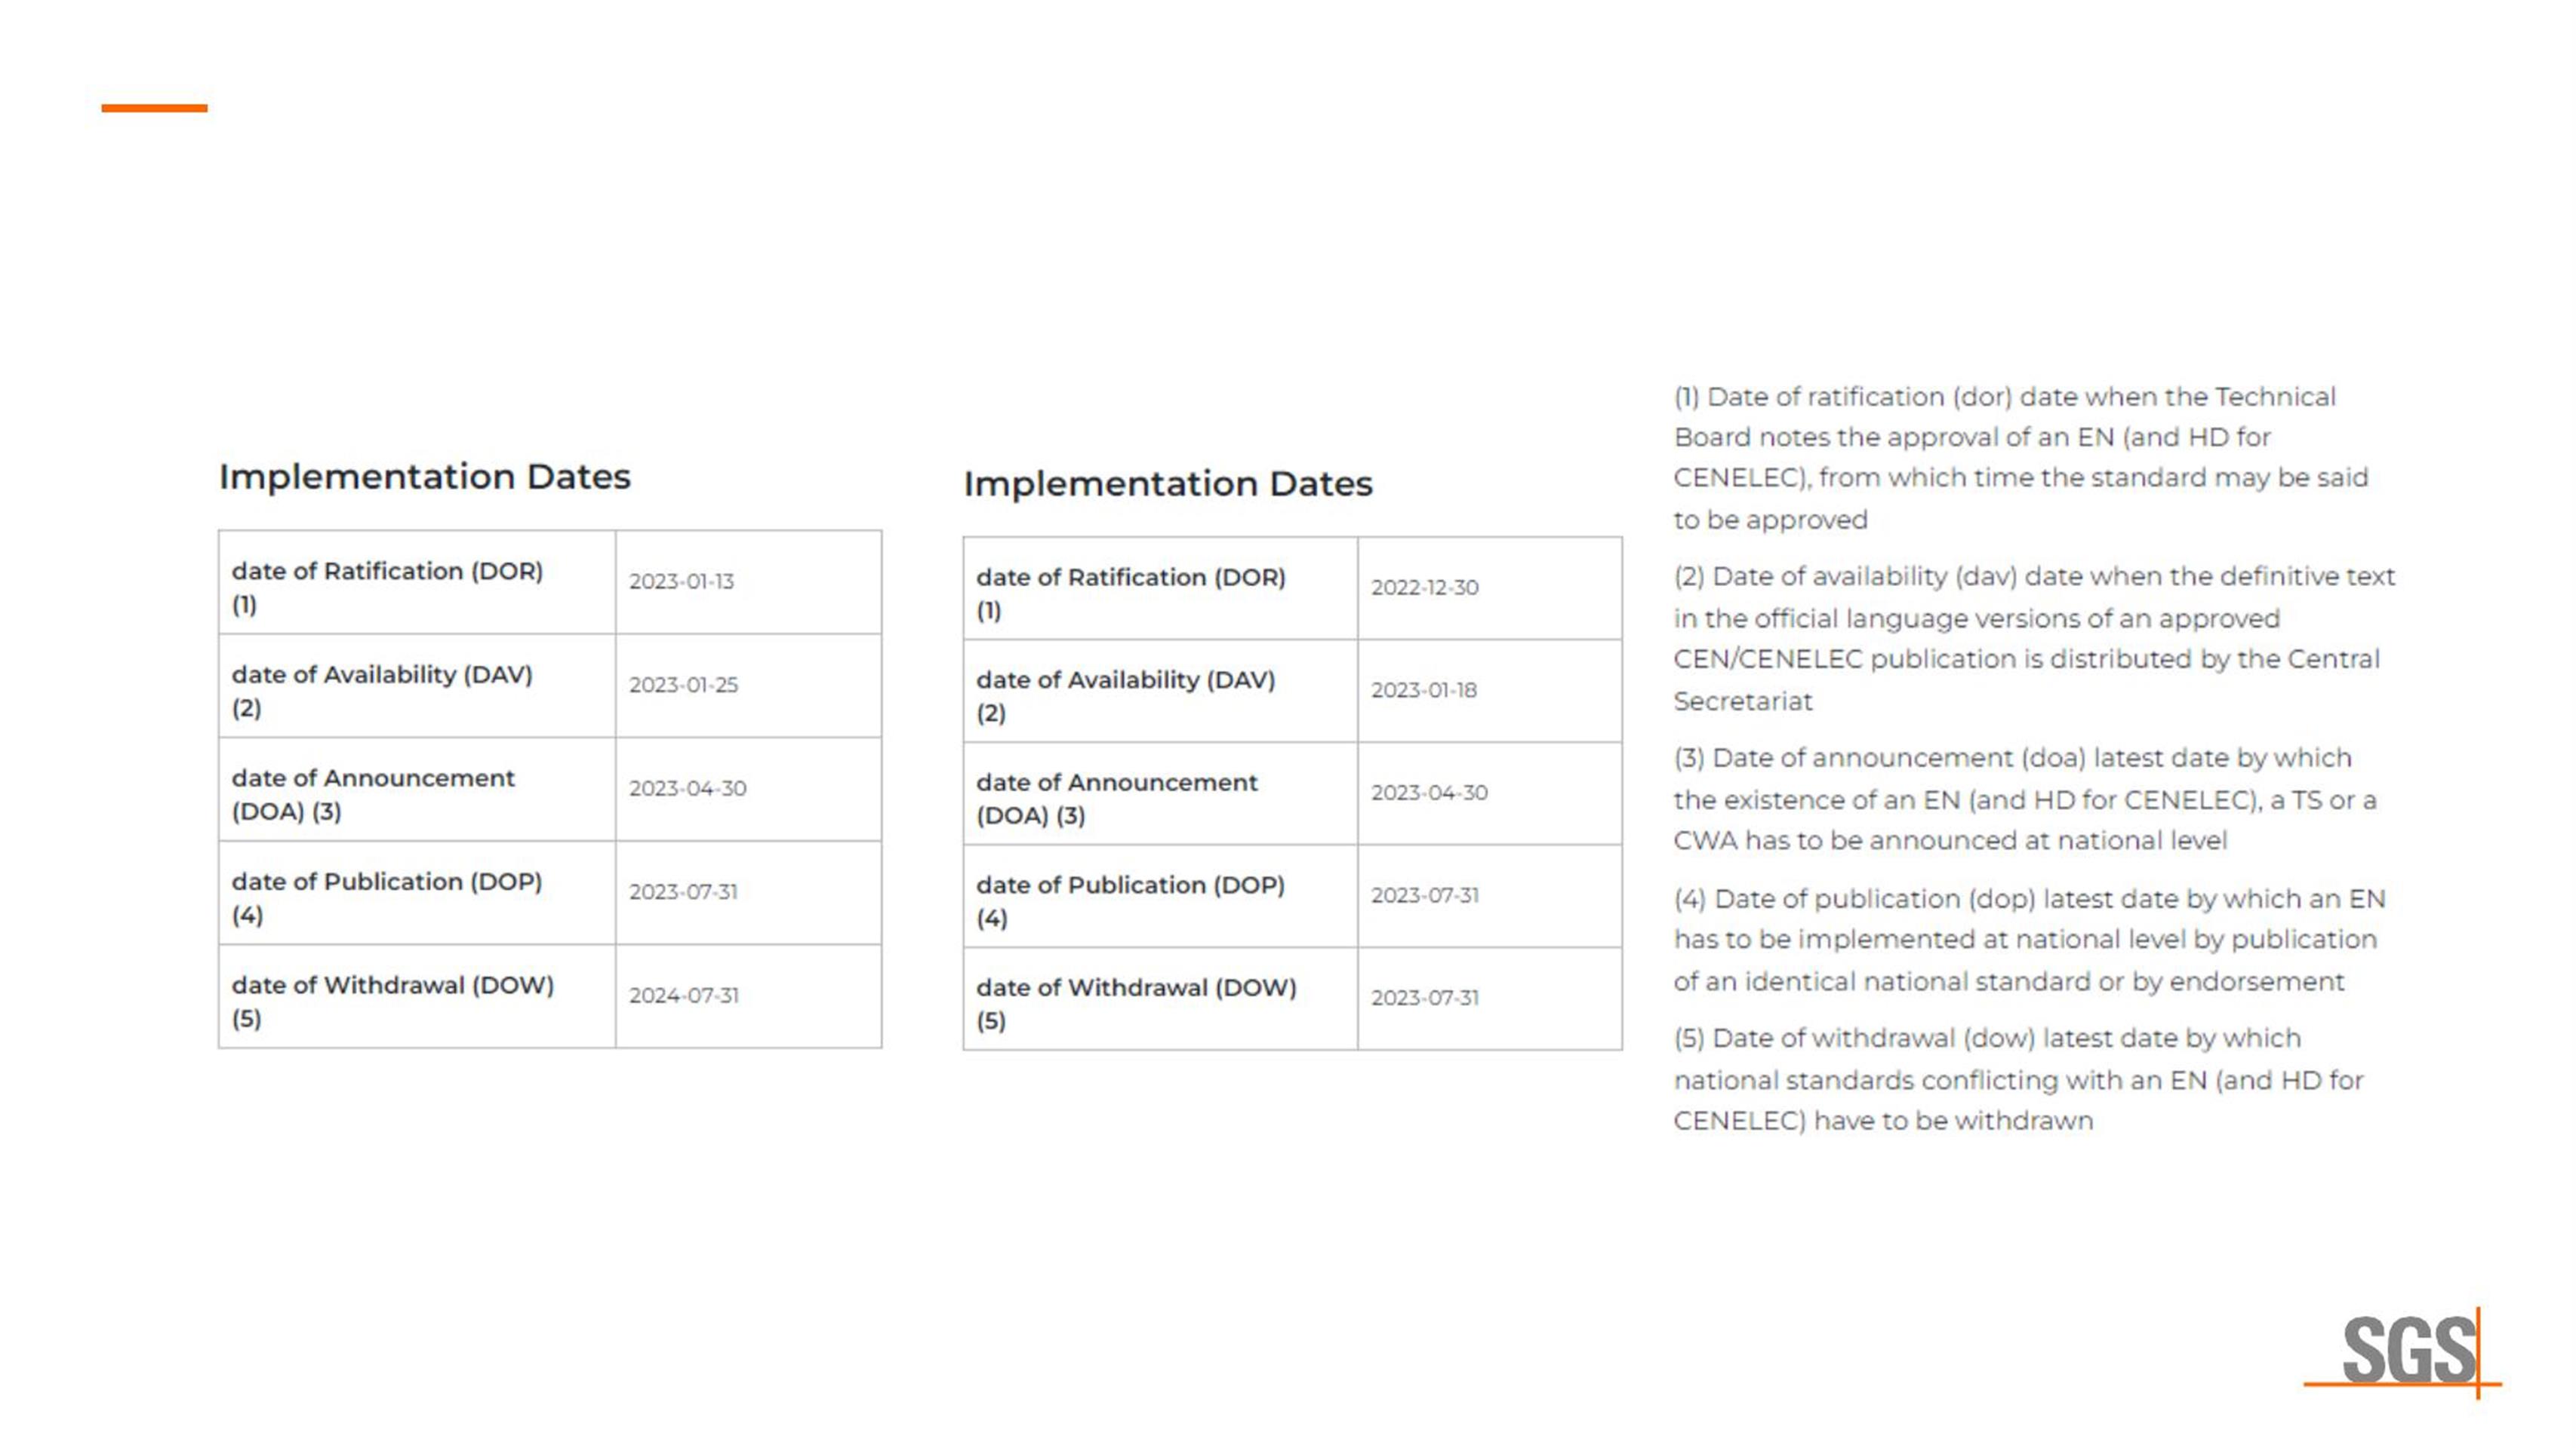Click the Availability (DAV) label beside 2023-01-18

[1125, 695]
